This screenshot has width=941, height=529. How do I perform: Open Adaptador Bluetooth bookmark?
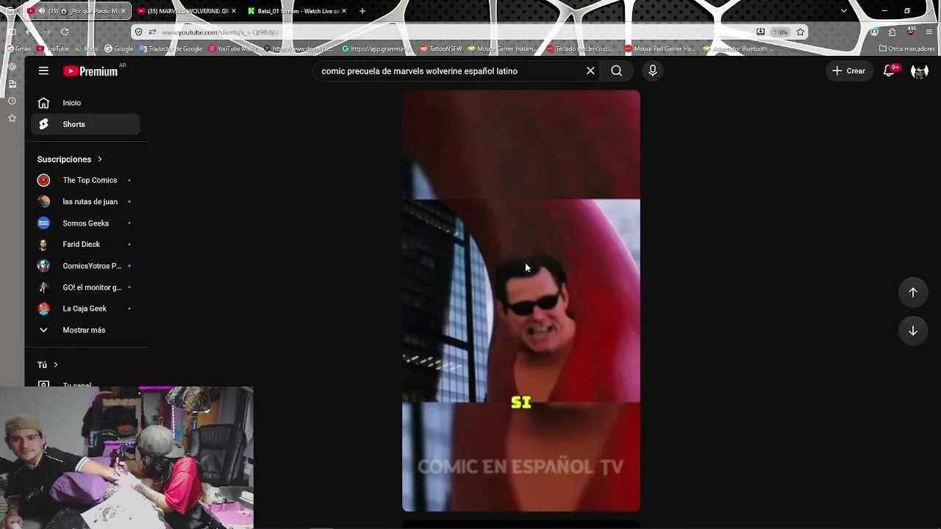click(x=738, y=48)
